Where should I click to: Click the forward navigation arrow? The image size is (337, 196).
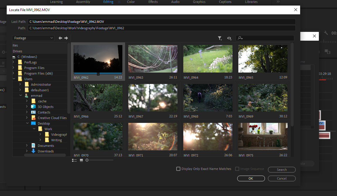[x=66, y=38]
